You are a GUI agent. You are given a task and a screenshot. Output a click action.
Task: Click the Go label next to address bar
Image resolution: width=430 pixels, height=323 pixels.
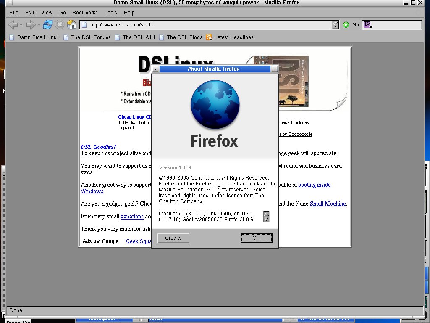(356, 25)
